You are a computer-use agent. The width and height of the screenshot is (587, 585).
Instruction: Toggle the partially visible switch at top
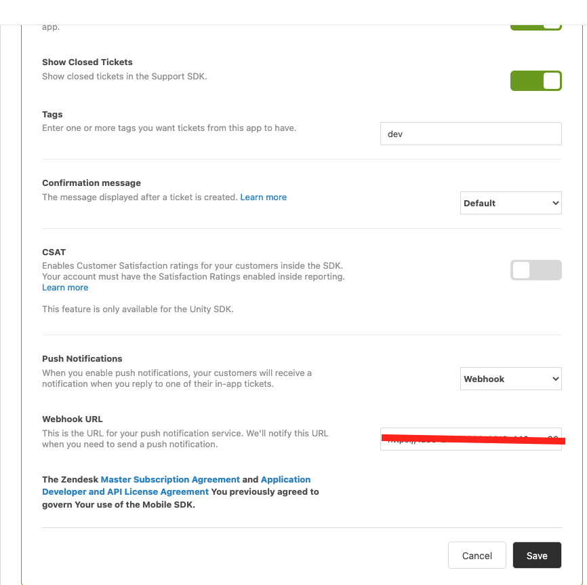tap(535, 26)
